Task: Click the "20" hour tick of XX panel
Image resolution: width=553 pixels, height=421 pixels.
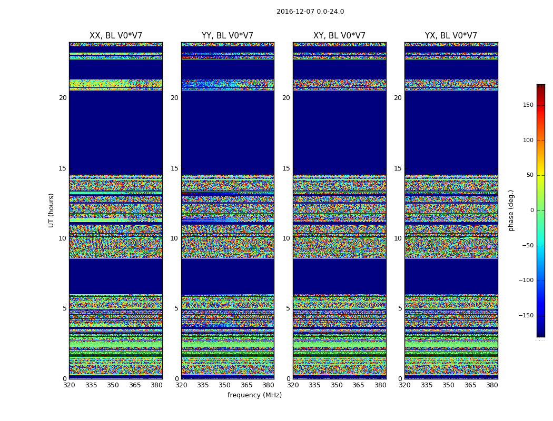Action: [x=63, y=98]
